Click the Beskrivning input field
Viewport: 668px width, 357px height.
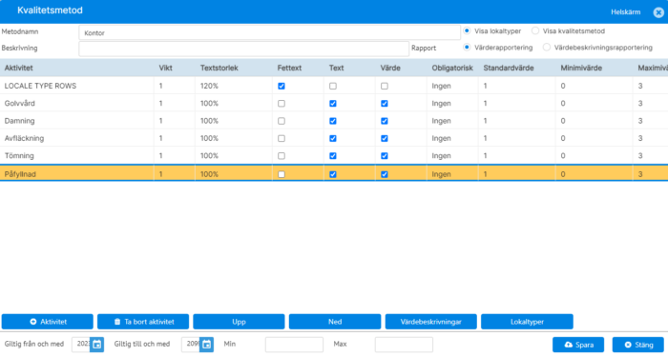click(243, 49)
